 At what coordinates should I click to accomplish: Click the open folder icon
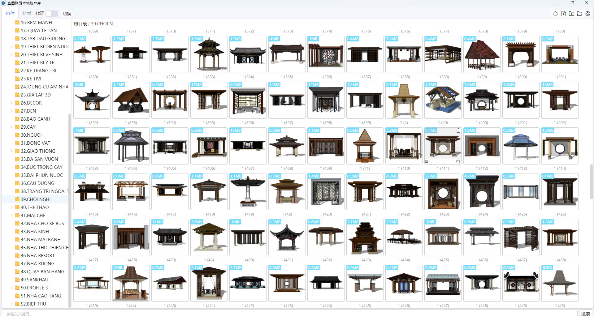(579, 14)
